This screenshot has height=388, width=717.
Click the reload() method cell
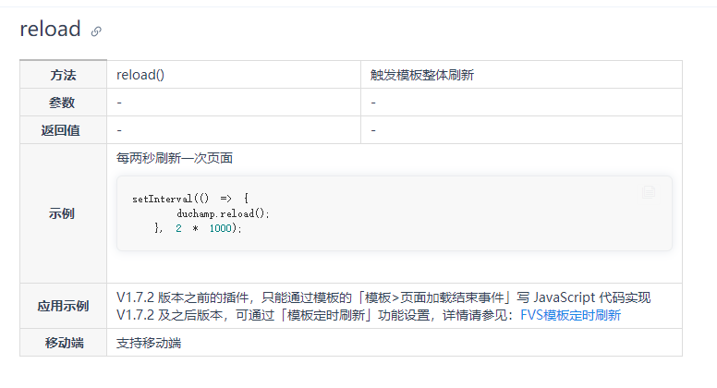pos(140,75)
